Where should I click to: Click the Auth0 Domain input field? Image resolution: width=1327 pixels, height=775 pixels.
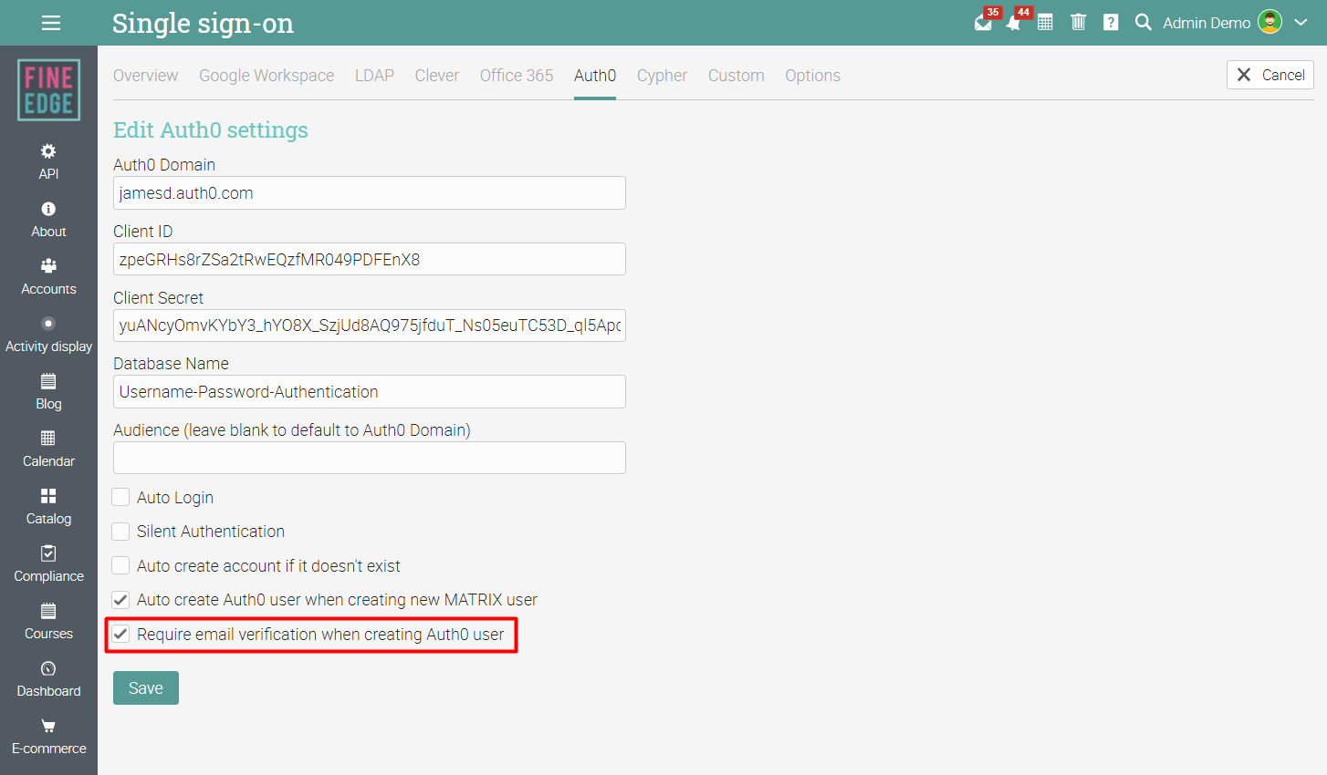370,193
